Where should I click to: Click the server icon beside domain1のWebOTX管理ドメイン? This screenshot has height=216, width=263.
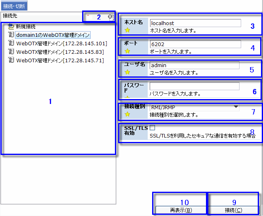pyautogui.click(x=11, y=35)
